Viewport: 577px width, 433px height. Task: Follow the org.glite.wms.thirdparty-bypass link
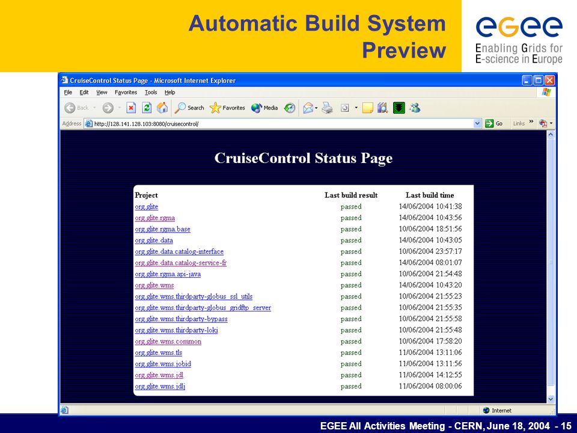click(181, 319)
